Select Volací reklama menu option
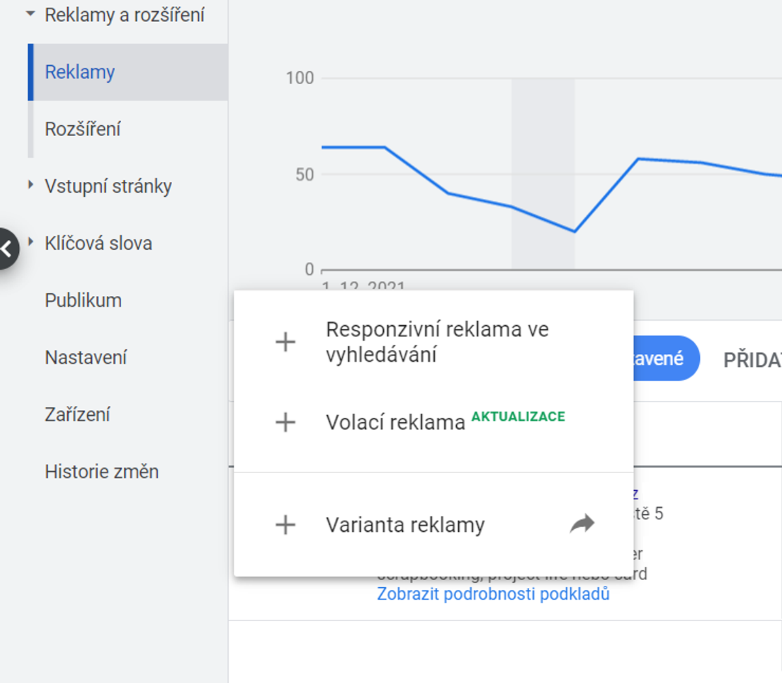This screenshot has height=683, width=782. [x=433, y=422]
